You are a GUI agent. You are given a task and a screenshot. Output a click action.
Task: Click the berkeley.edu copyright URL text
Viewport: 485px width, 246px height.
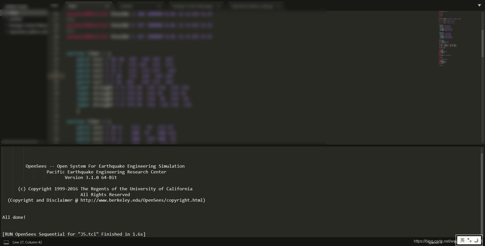(141, 200)
